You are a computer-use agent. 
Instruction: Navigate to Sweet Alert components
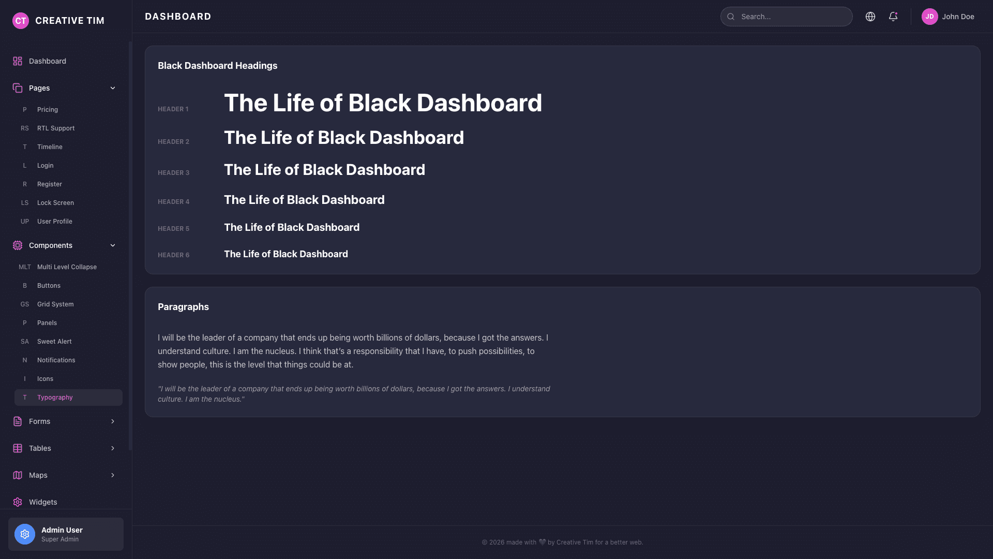[x=54, y=341]
